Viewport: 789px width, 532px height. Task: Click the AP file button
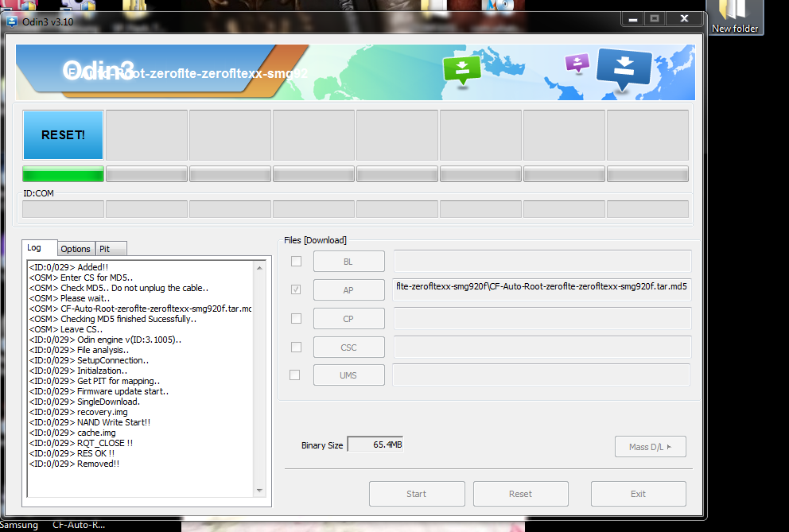pos(348,290)
